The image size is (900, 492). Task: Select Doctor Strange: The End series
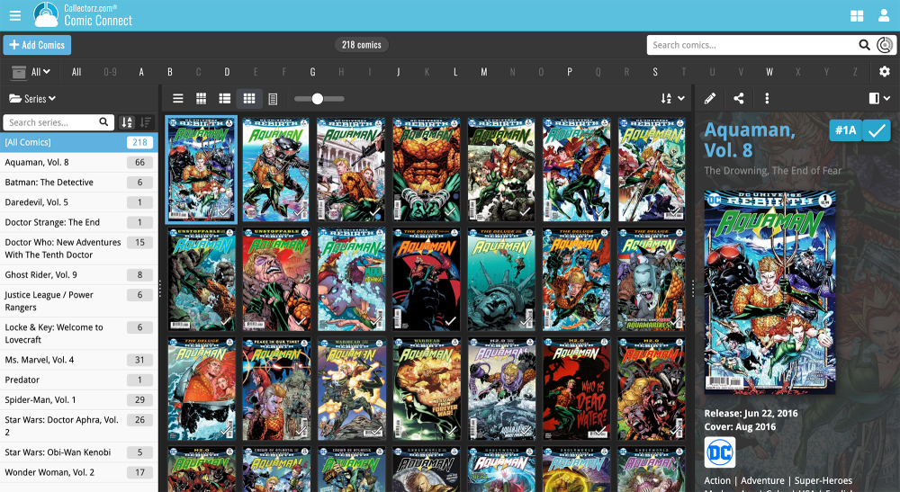point(78,222)
